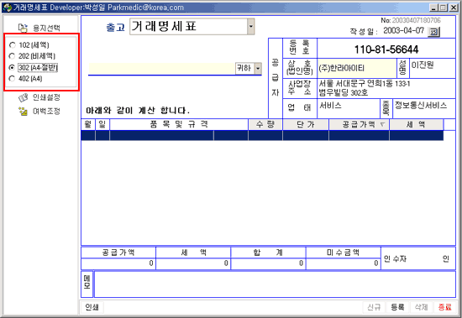
Task: Click the 단가 column header
Action: click(x=306, y=124)
